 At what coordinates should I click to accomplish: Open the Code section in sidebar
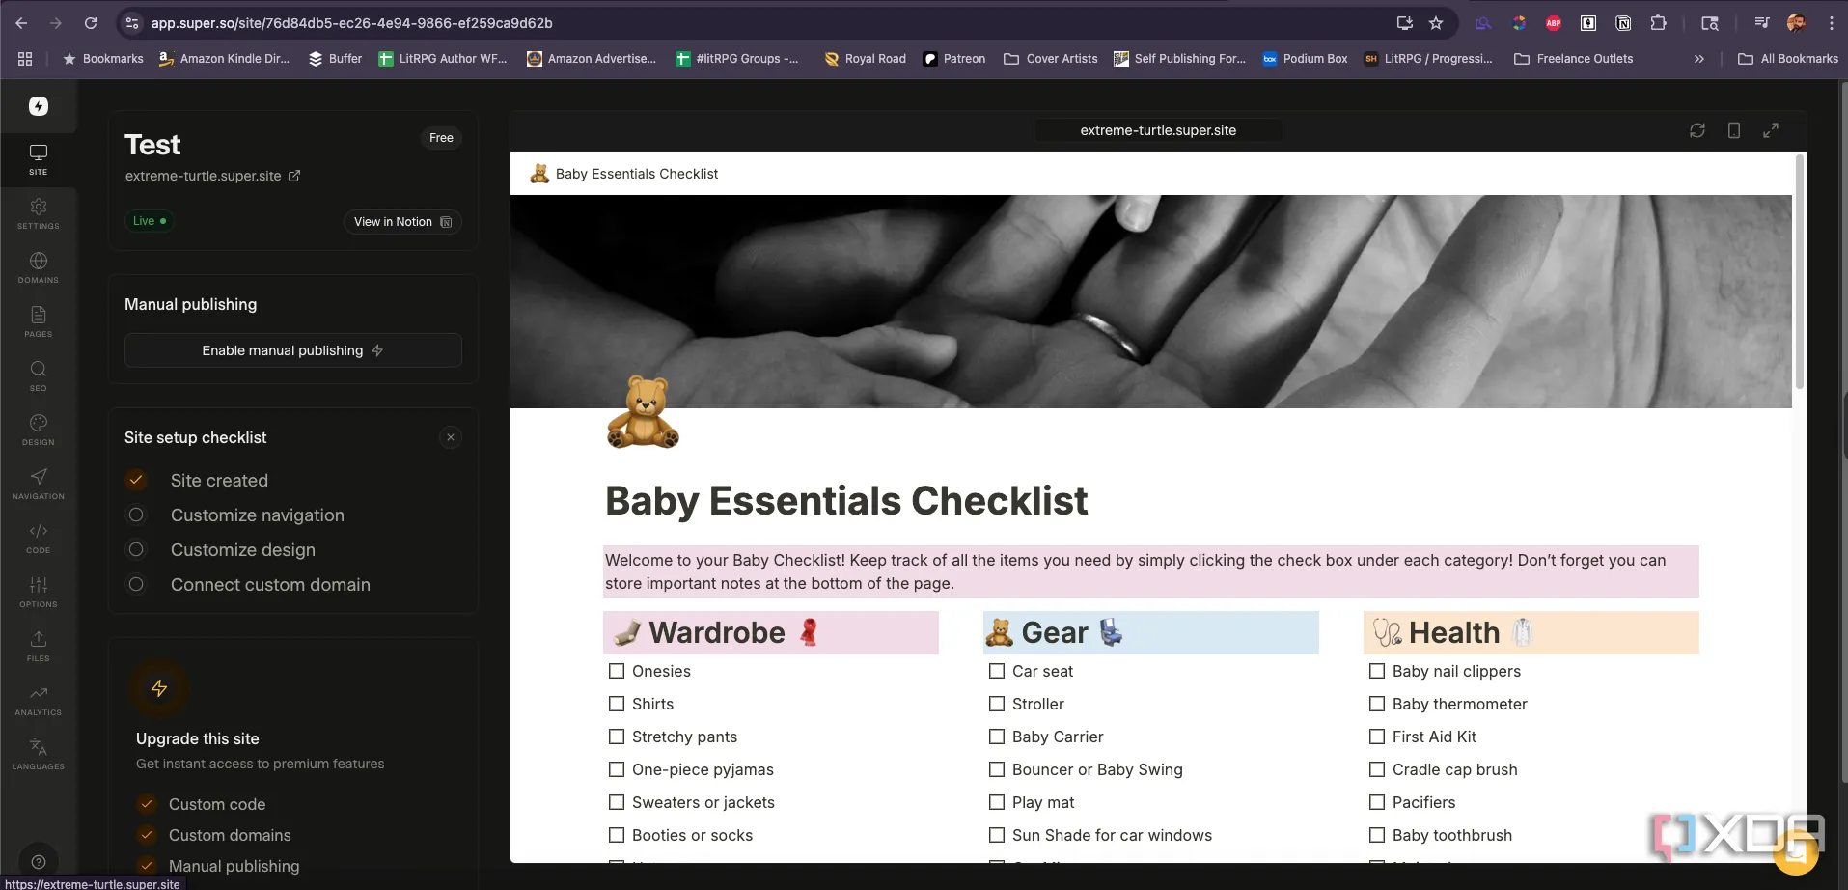(39, 538)
